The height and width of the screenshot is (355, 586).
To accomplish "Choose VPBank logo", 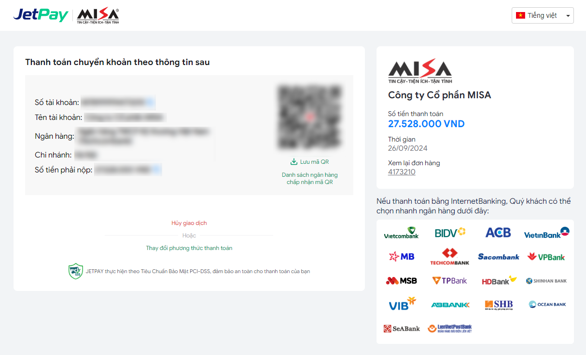I will (546, 257).
